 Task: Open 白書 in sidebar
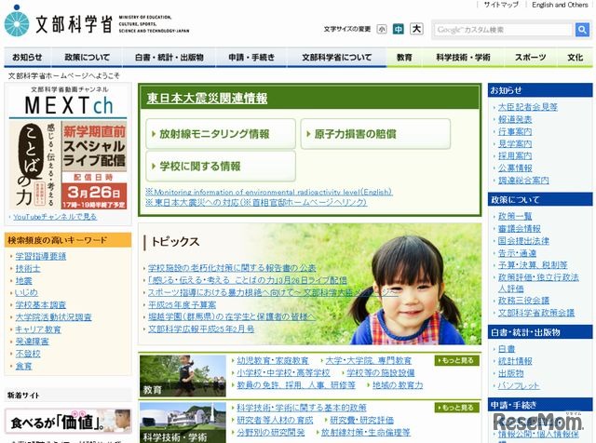(507, 349)
